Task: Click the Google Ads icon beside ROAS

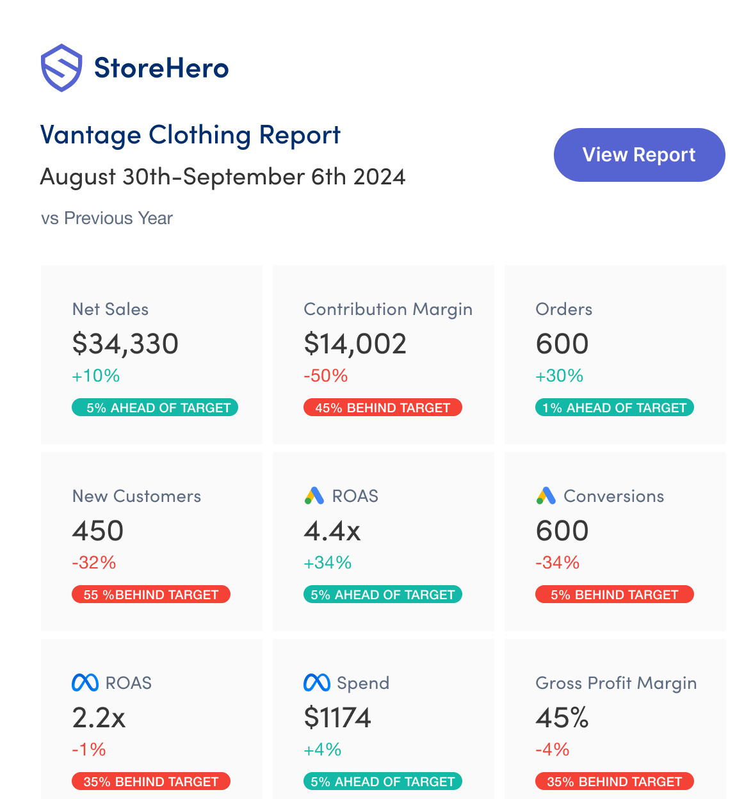Action: (314, 496)
